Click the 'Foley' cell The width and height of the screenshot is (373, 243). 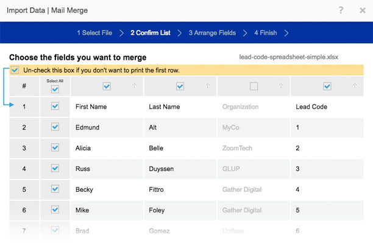coord(180,211)
